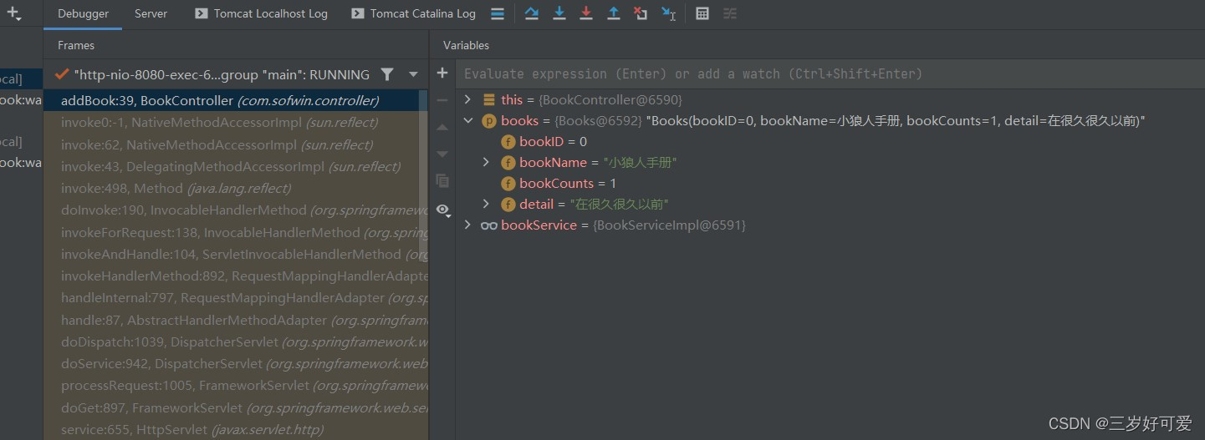The width and height of the screenshot is (1205, 440).
Task: Open the Tomcat Catalina Log tab
Action: [413, 13]
